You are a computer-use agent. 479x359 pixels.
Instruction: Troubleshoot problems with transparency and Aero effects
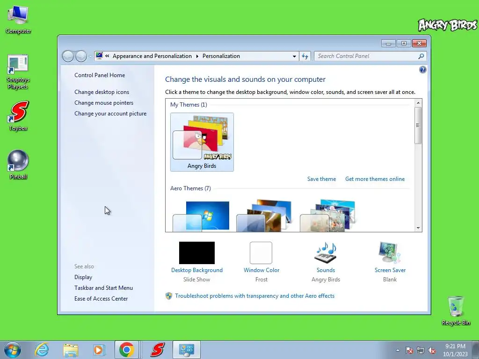point(255,296)
